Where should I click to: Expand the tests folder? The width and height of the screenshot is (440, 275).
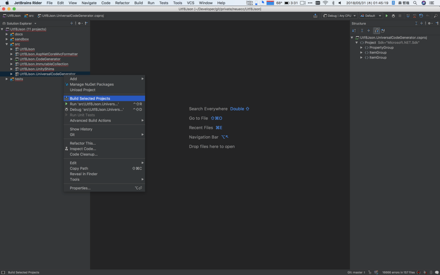click(7, 79)
